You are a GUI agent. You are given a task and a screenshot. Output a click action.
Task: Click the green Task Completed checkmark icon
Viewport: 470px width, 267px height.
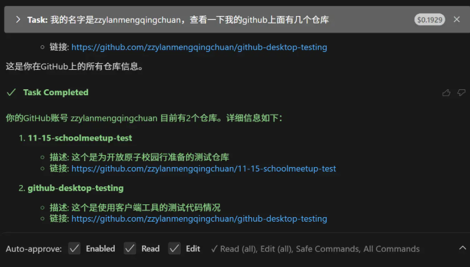tap(11, 92)
